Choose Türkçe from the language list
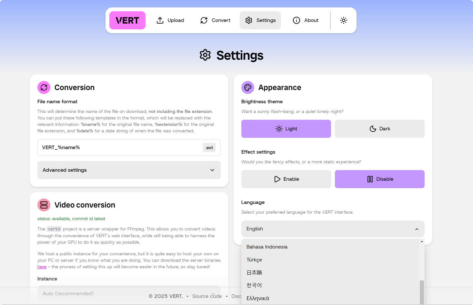473x305 pixels. (x=254, y=260)
